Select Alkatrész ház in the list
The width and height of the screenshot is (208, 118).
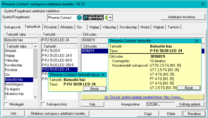click(19, 94)
